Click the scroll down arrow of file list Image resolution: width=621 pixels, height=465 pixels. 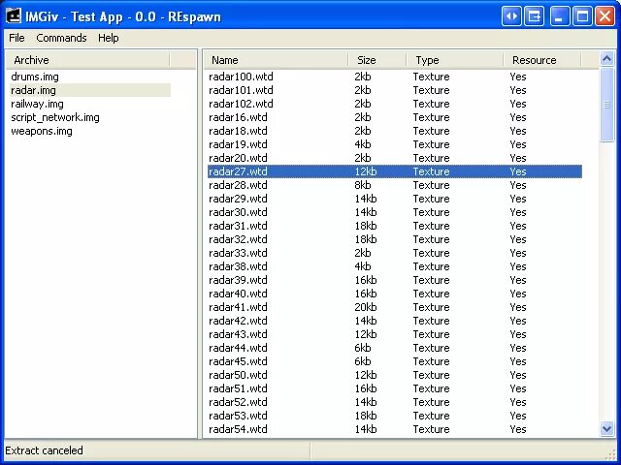606,428
